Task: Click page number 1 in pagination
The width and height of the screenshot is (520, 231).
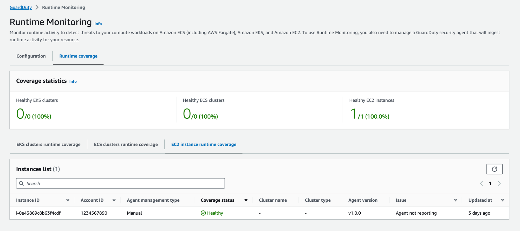Action: (x=490, y=183)
